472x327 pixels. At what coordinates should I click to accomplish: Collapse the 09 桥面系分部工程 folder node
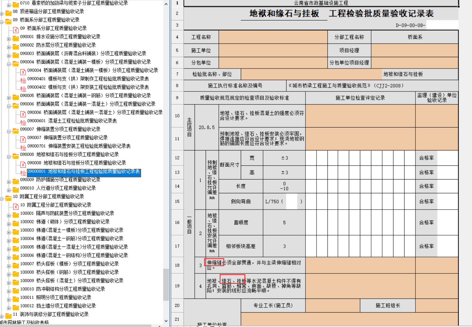pyautogui.click(x=2, y=22)
